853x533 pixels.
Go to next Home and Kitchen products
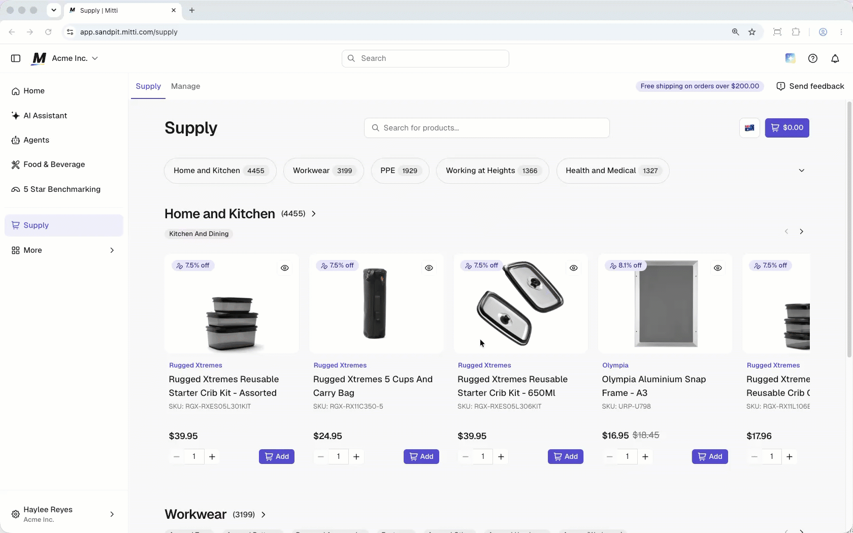pyautogui.click(x=802, y=231)
